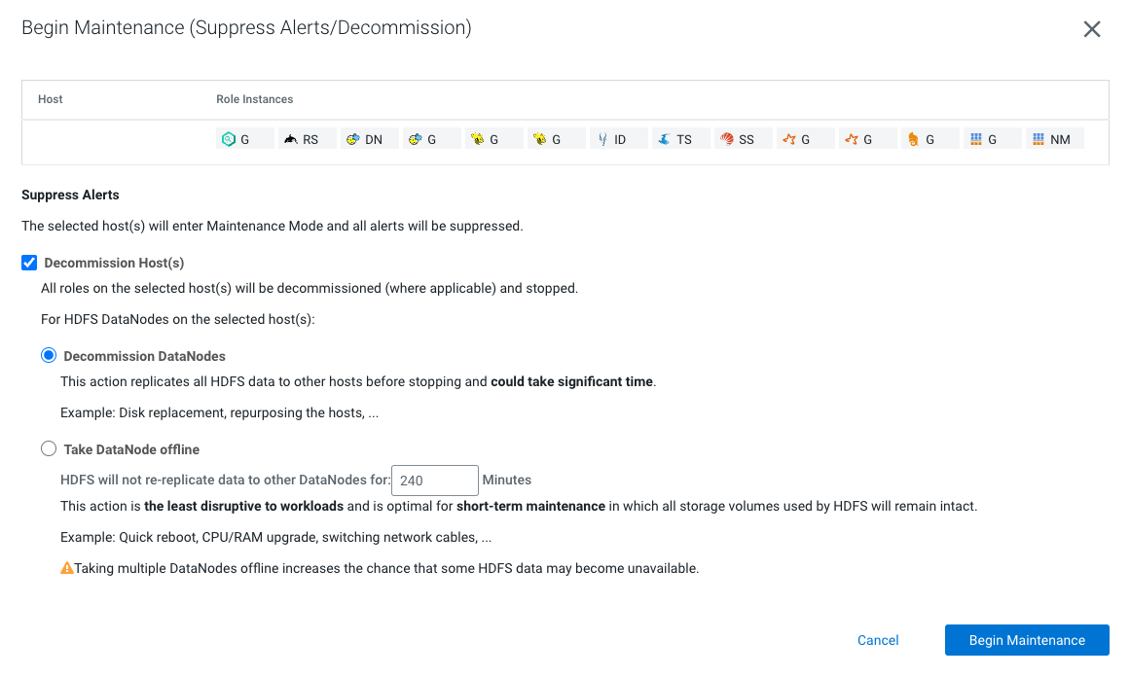Click the HDFS DataNode DN role badge
This screenshot has height=677, width=1130.
(x=369, y=138)
